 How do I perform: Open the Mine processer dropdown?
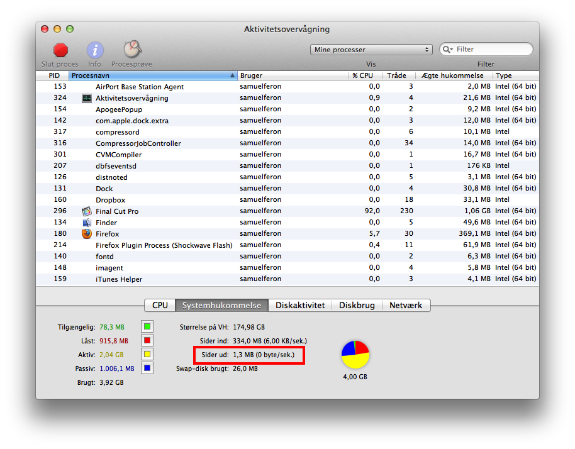tap(371, 50)
